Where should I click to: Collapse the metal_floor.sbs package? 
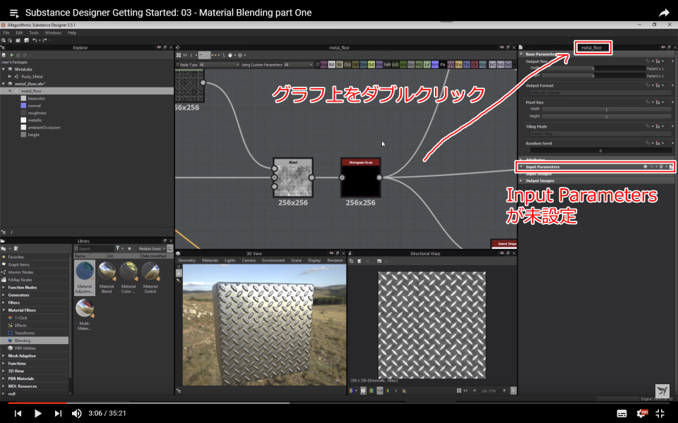(x=4, y=84)
